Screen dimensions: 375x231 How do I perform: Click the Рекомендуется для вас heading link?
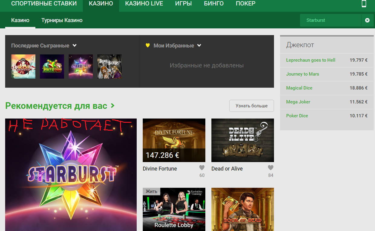coord(56,106)
